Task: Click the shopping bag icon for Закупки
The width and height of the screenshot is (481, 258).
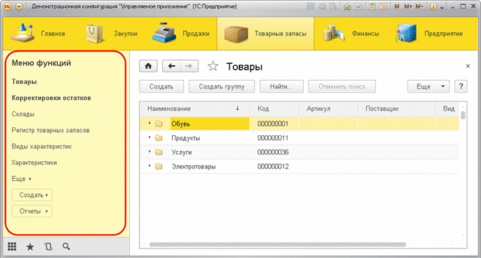Action: pyautogui.click(x=95, y=33)
